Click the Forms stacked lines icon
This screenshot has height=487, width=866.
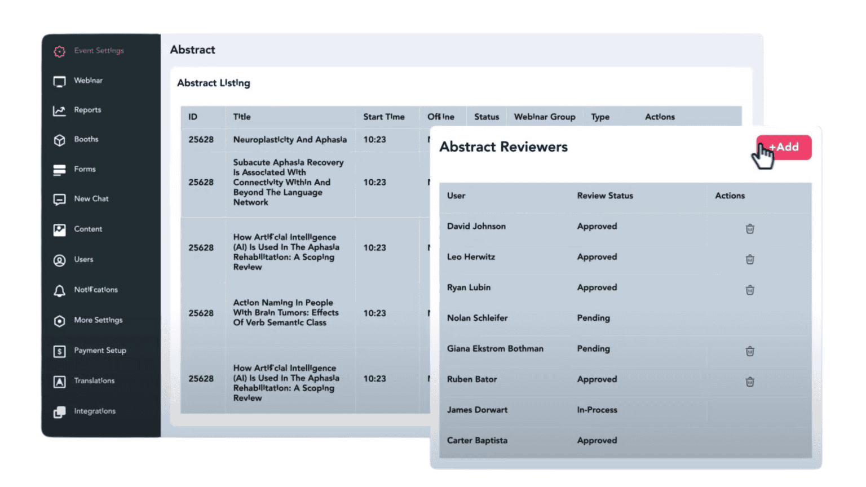pos(59,170)
